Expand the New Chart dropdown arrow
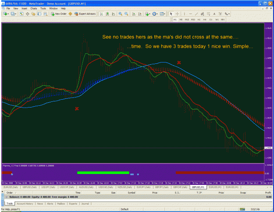Viewport: 274px width, 212px height. 8,14
